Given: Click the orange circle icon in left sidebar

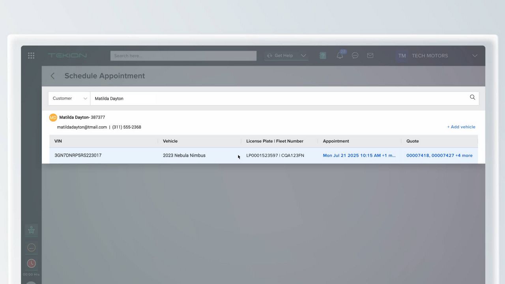Looking at the screenshot, I should pyautogui.click(x=31, y=247).
